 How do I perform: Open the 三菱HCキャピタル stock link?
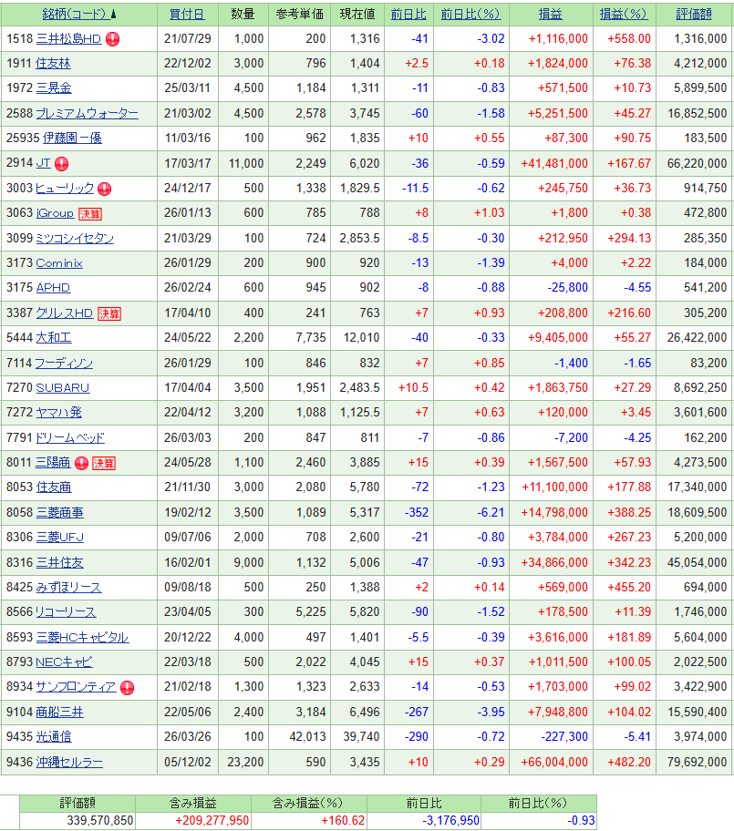tap(81, 637)
